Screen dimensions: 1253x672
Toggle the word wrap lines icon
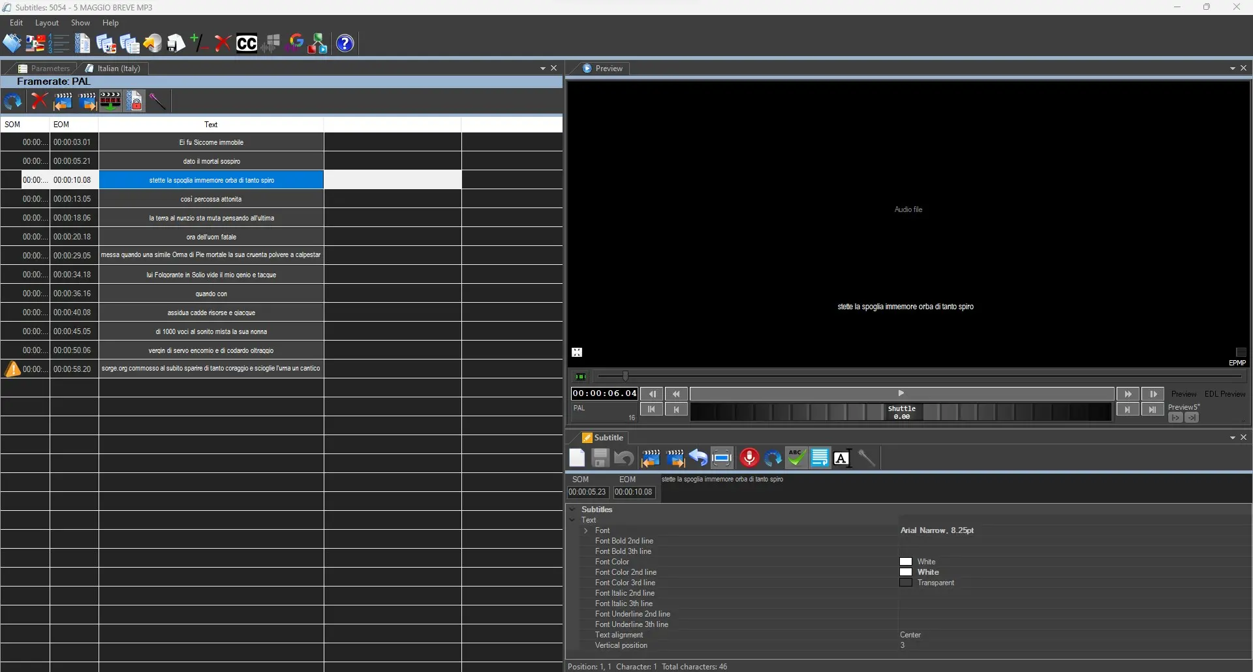(x=820, y=458)
